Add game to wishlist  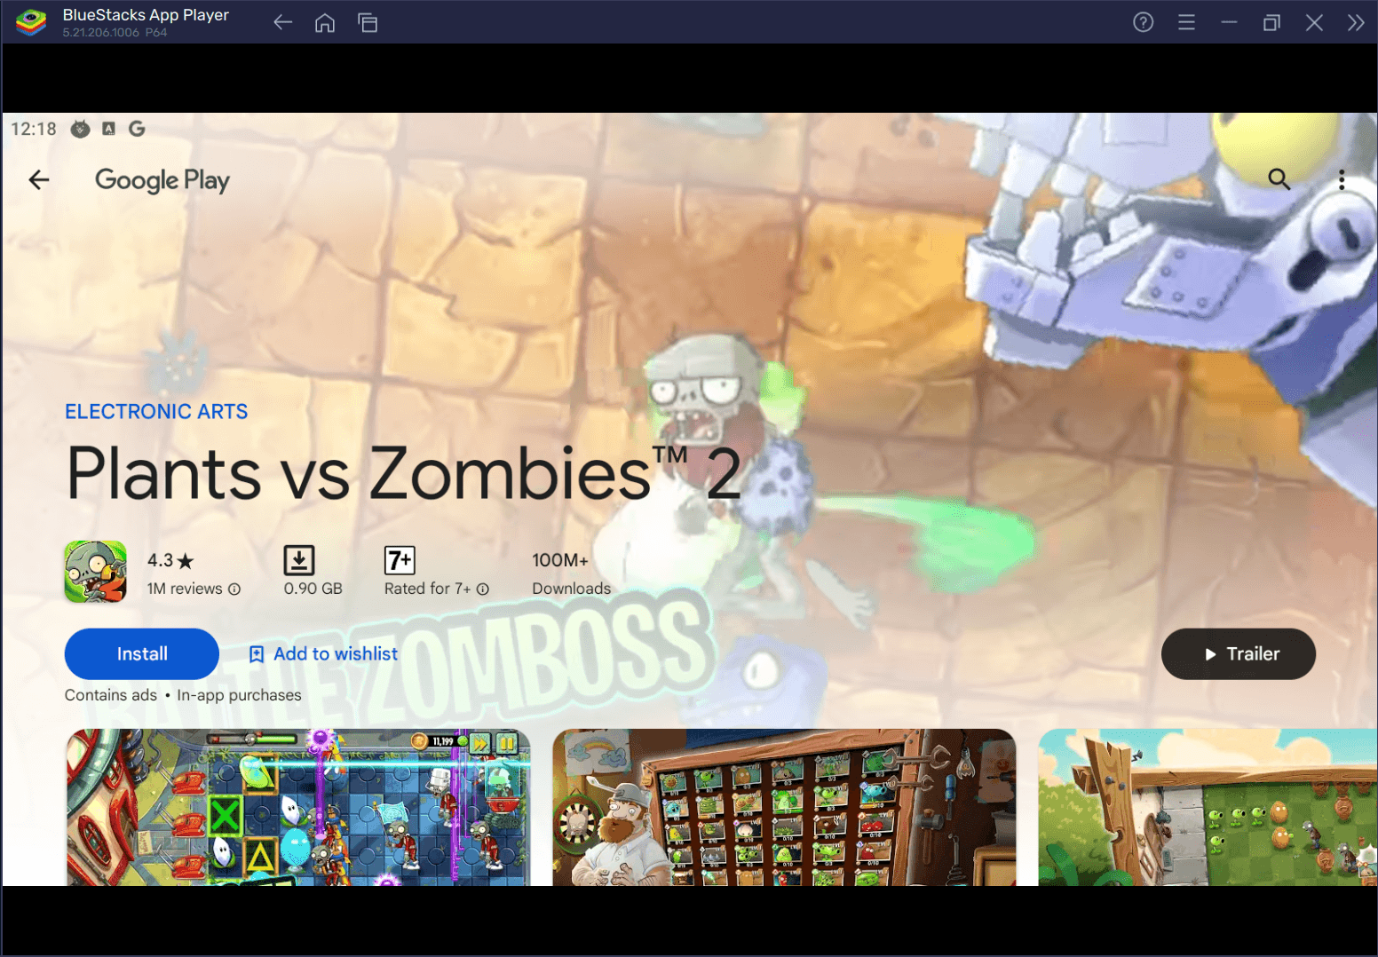[x=323, y=654]
